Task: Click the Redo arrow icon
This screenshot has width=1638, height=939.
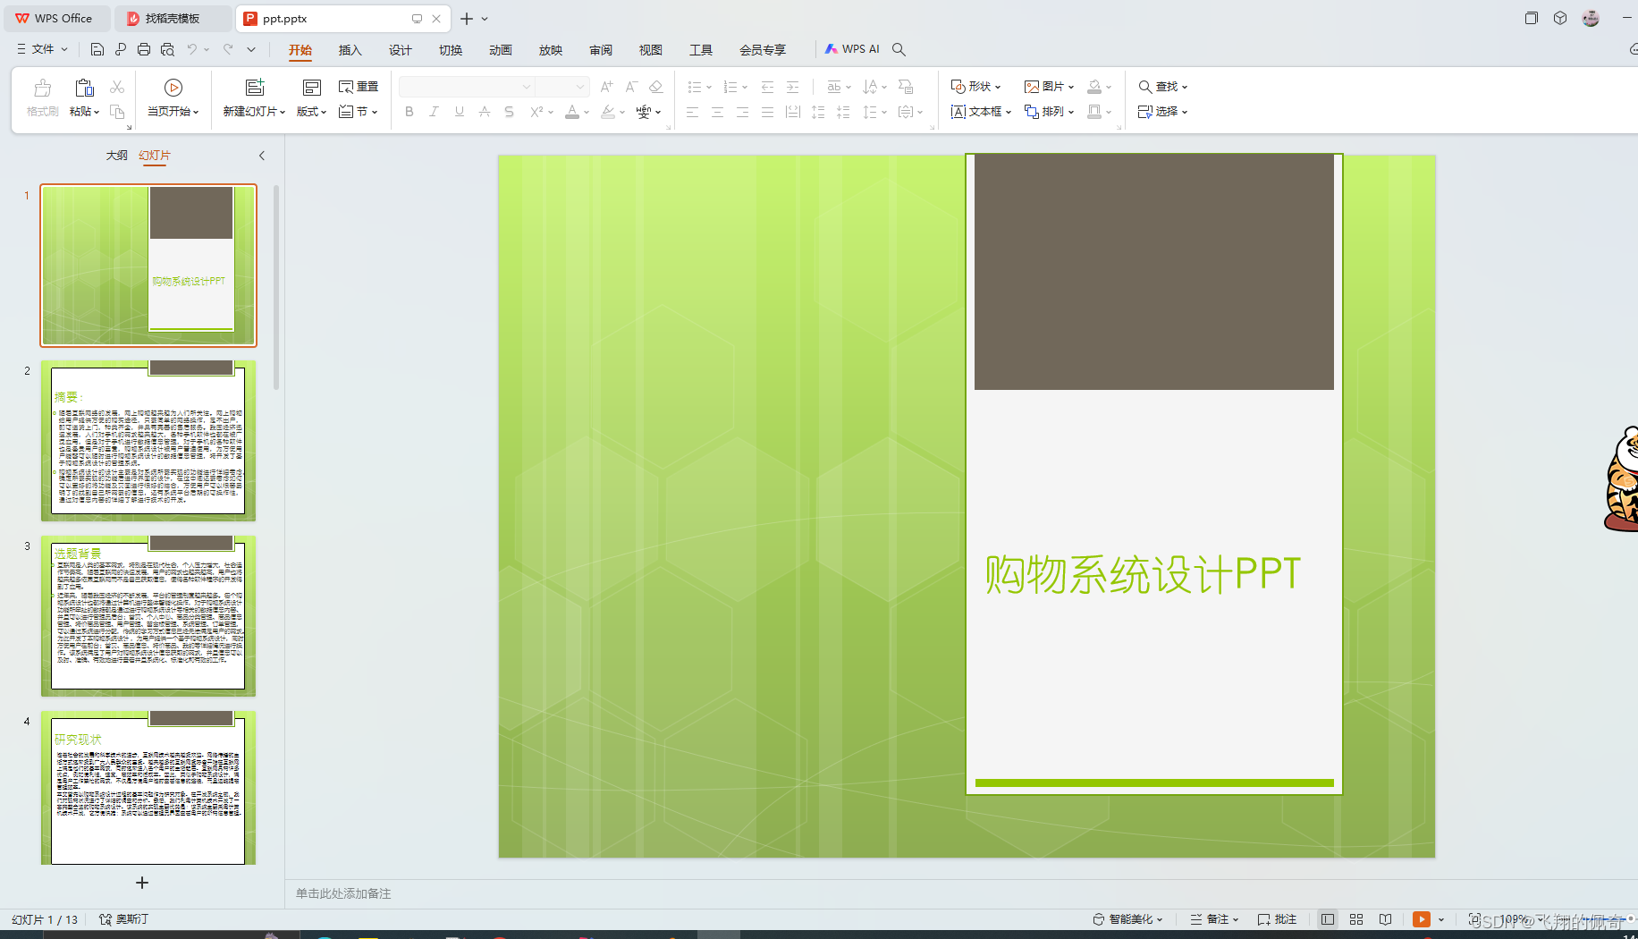Action: point(228,49)
